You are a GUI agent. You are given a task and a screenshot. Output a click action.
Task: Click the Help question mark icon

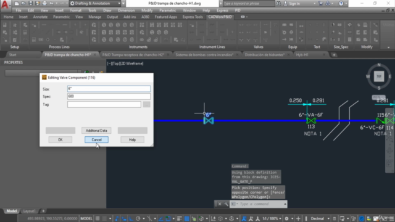(x=341, y=4)
